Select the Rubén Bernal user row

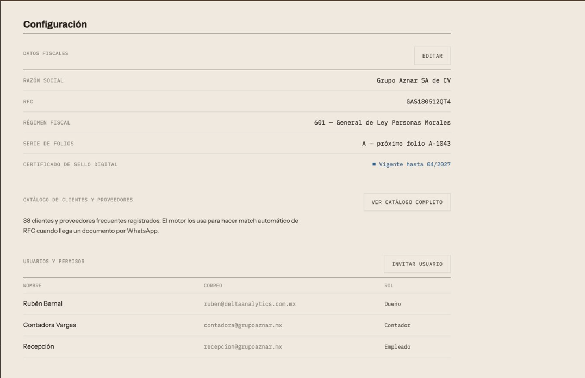tap(237, 303)
